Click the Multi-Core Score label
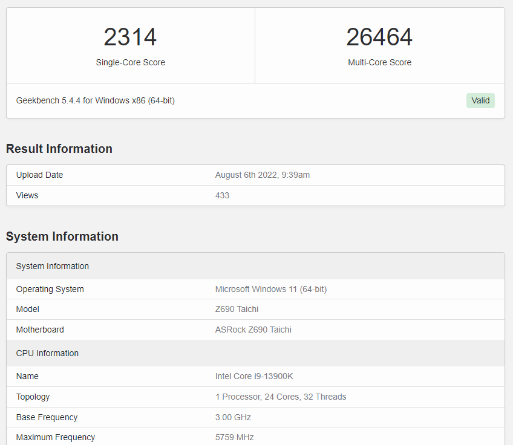The height and width of the screenshot is (445, 513). tap(379, 62)
